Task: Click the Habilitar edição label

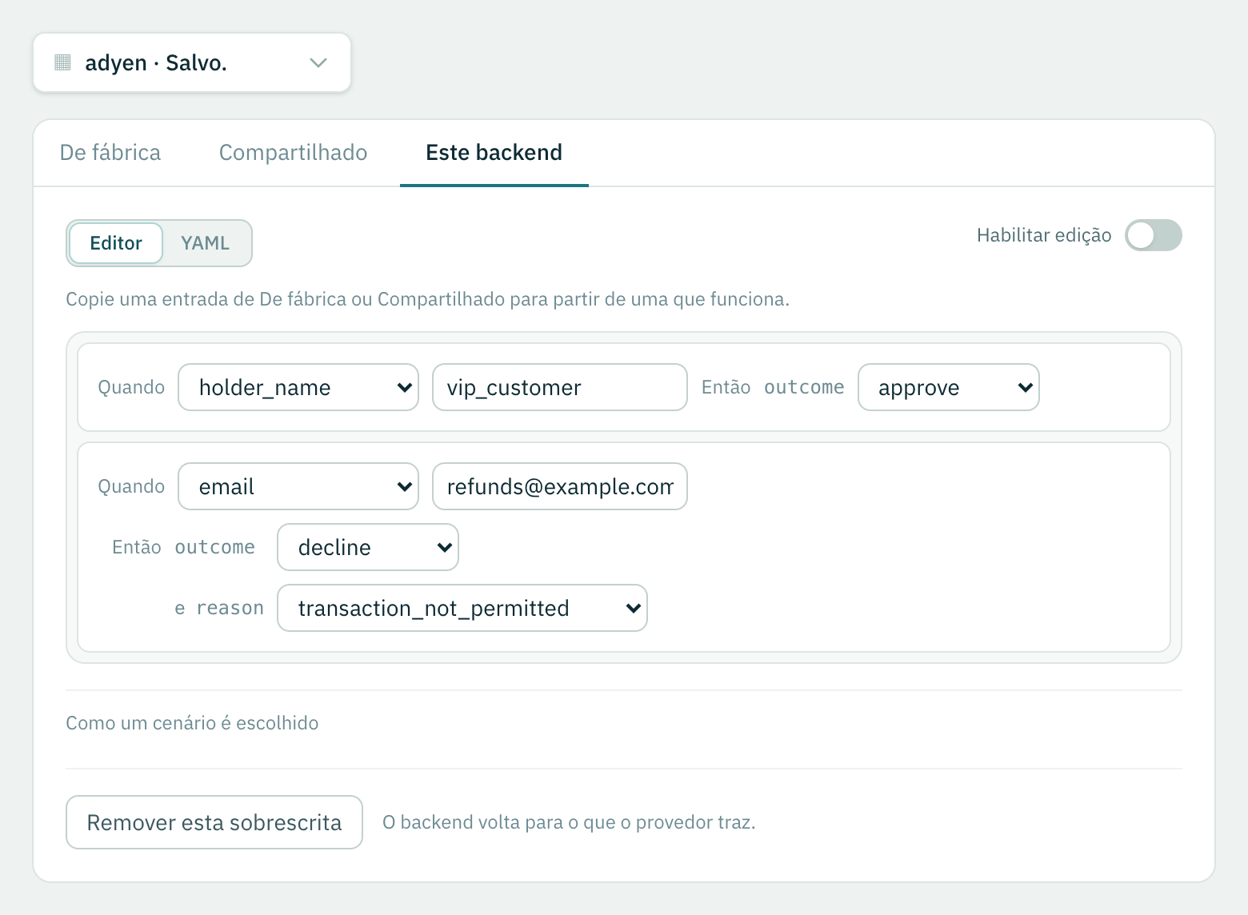Action: [x=1044, y=235]
